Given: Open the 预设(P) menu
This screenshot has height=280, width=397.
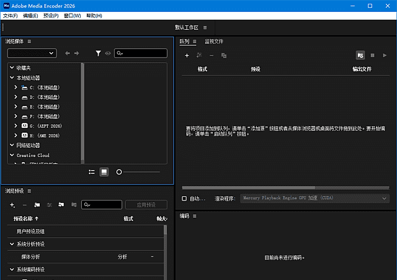Looking at the screenshot, I should point(51,16).
